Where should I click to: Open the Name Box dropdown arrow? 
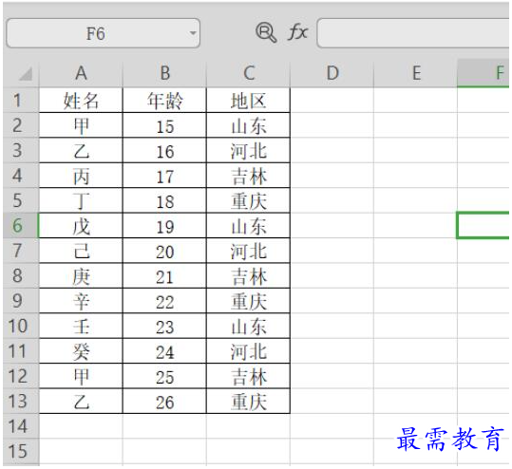[193, 33]
